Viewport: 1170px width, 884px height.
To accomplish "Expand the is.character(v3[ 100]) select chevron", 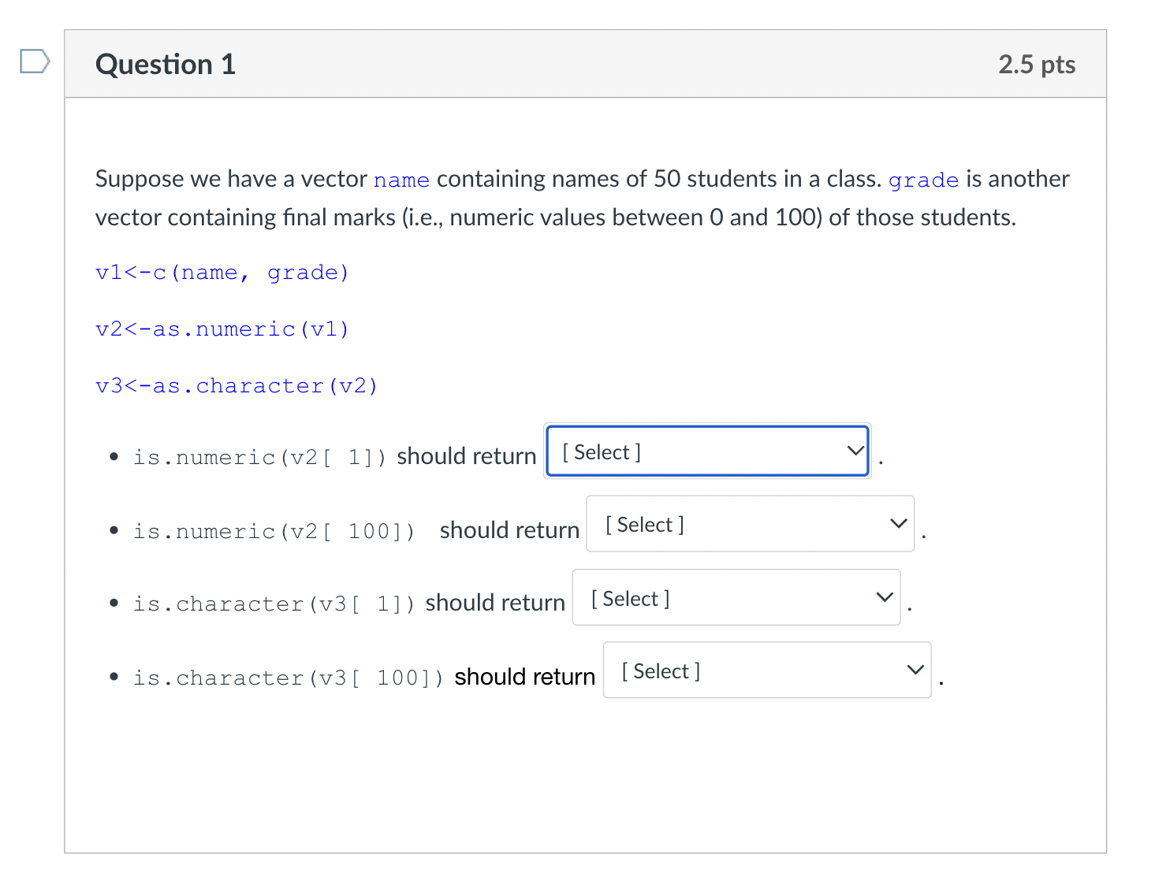I will pos(915,670).
